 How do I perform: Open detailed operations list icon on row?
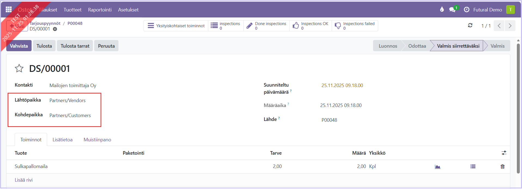click(x=473, y=166)
